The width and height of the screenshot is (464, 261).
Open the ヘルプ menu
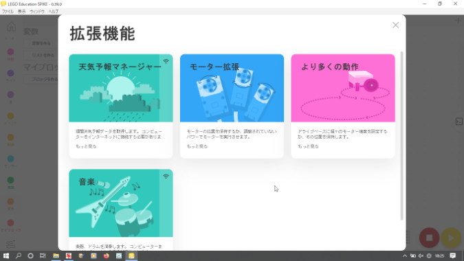tap(53, 12)
